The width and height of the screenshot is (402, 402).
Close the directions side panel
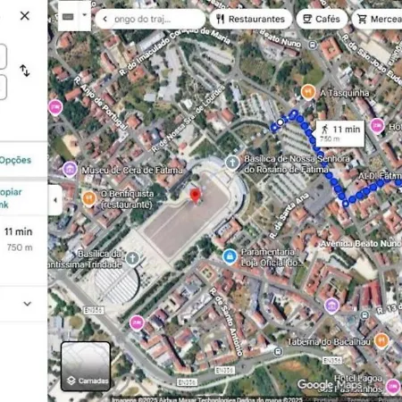(x=25, y=16)
